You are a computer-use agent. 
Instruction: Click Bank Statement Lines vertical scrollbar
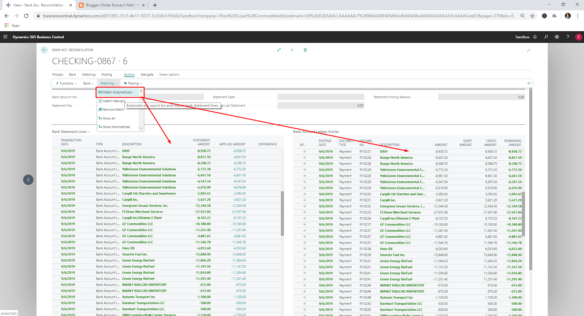click(283, 213)
